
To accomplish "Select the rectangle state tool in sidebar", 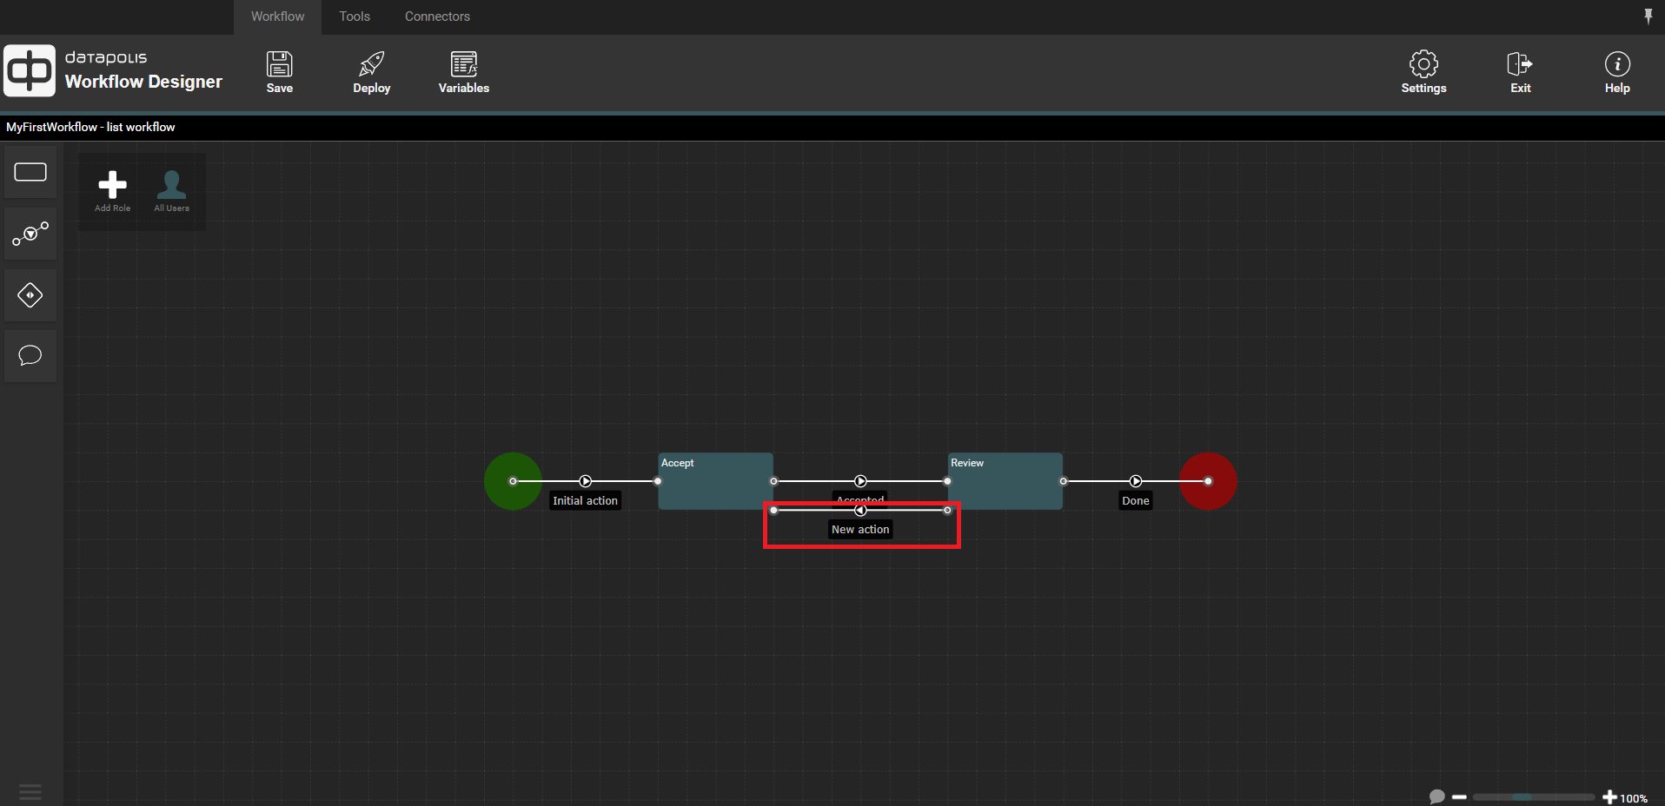I will (x=30, y=172).
